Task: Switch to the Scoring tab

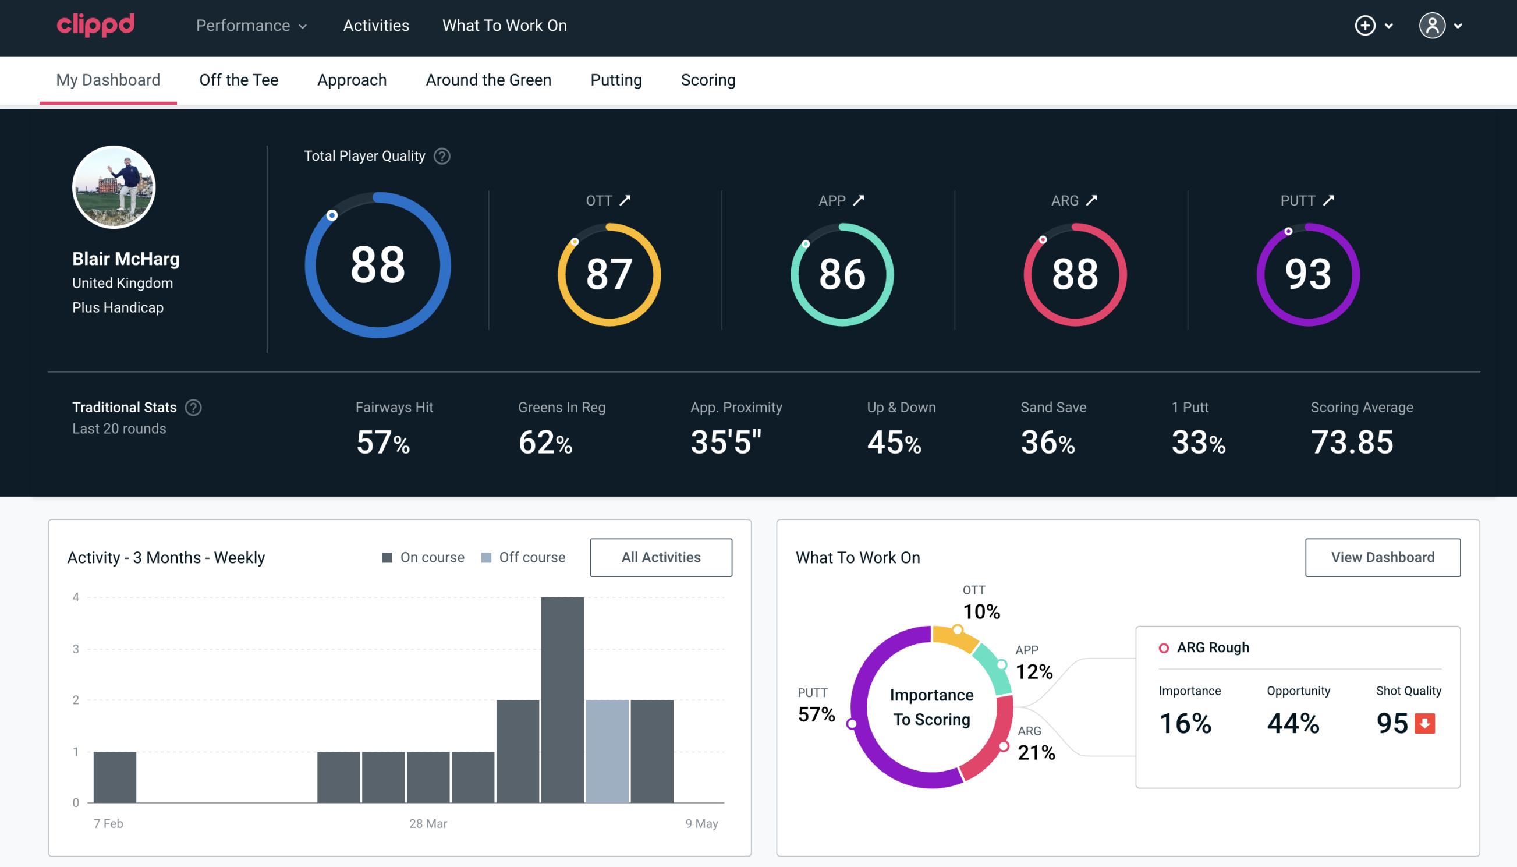Action: pos(708,79)
